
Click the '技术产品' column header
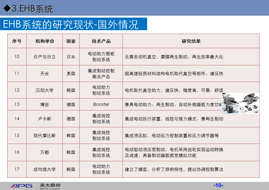click(101, 41)
